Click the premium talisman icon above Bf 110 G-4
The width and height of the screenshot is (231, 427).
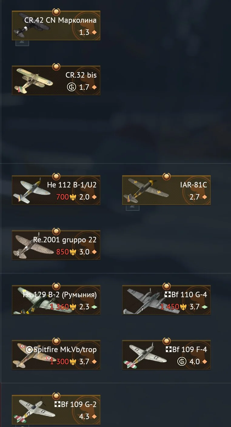pyautogui.click(x=166, y=286)
